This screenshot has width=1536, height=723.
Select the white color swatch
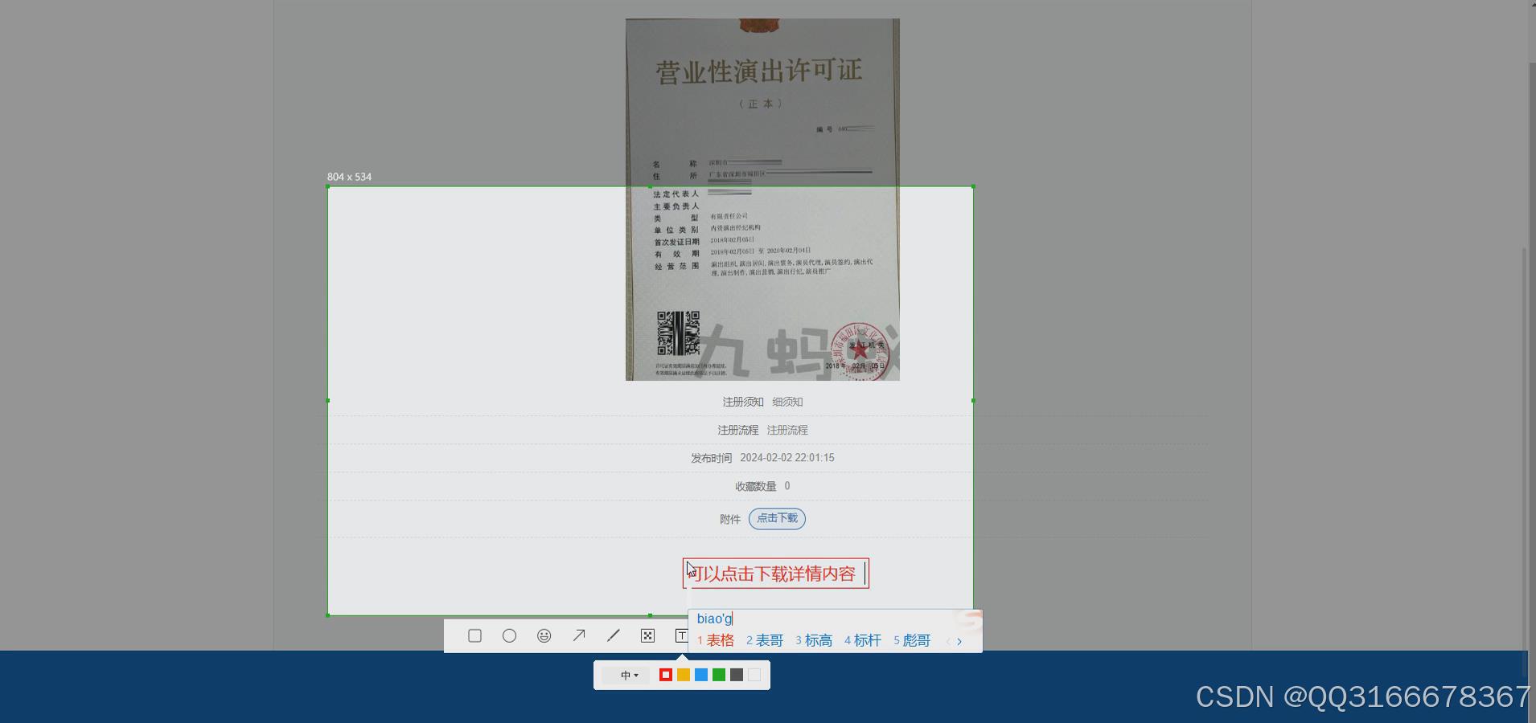point(754,675)
